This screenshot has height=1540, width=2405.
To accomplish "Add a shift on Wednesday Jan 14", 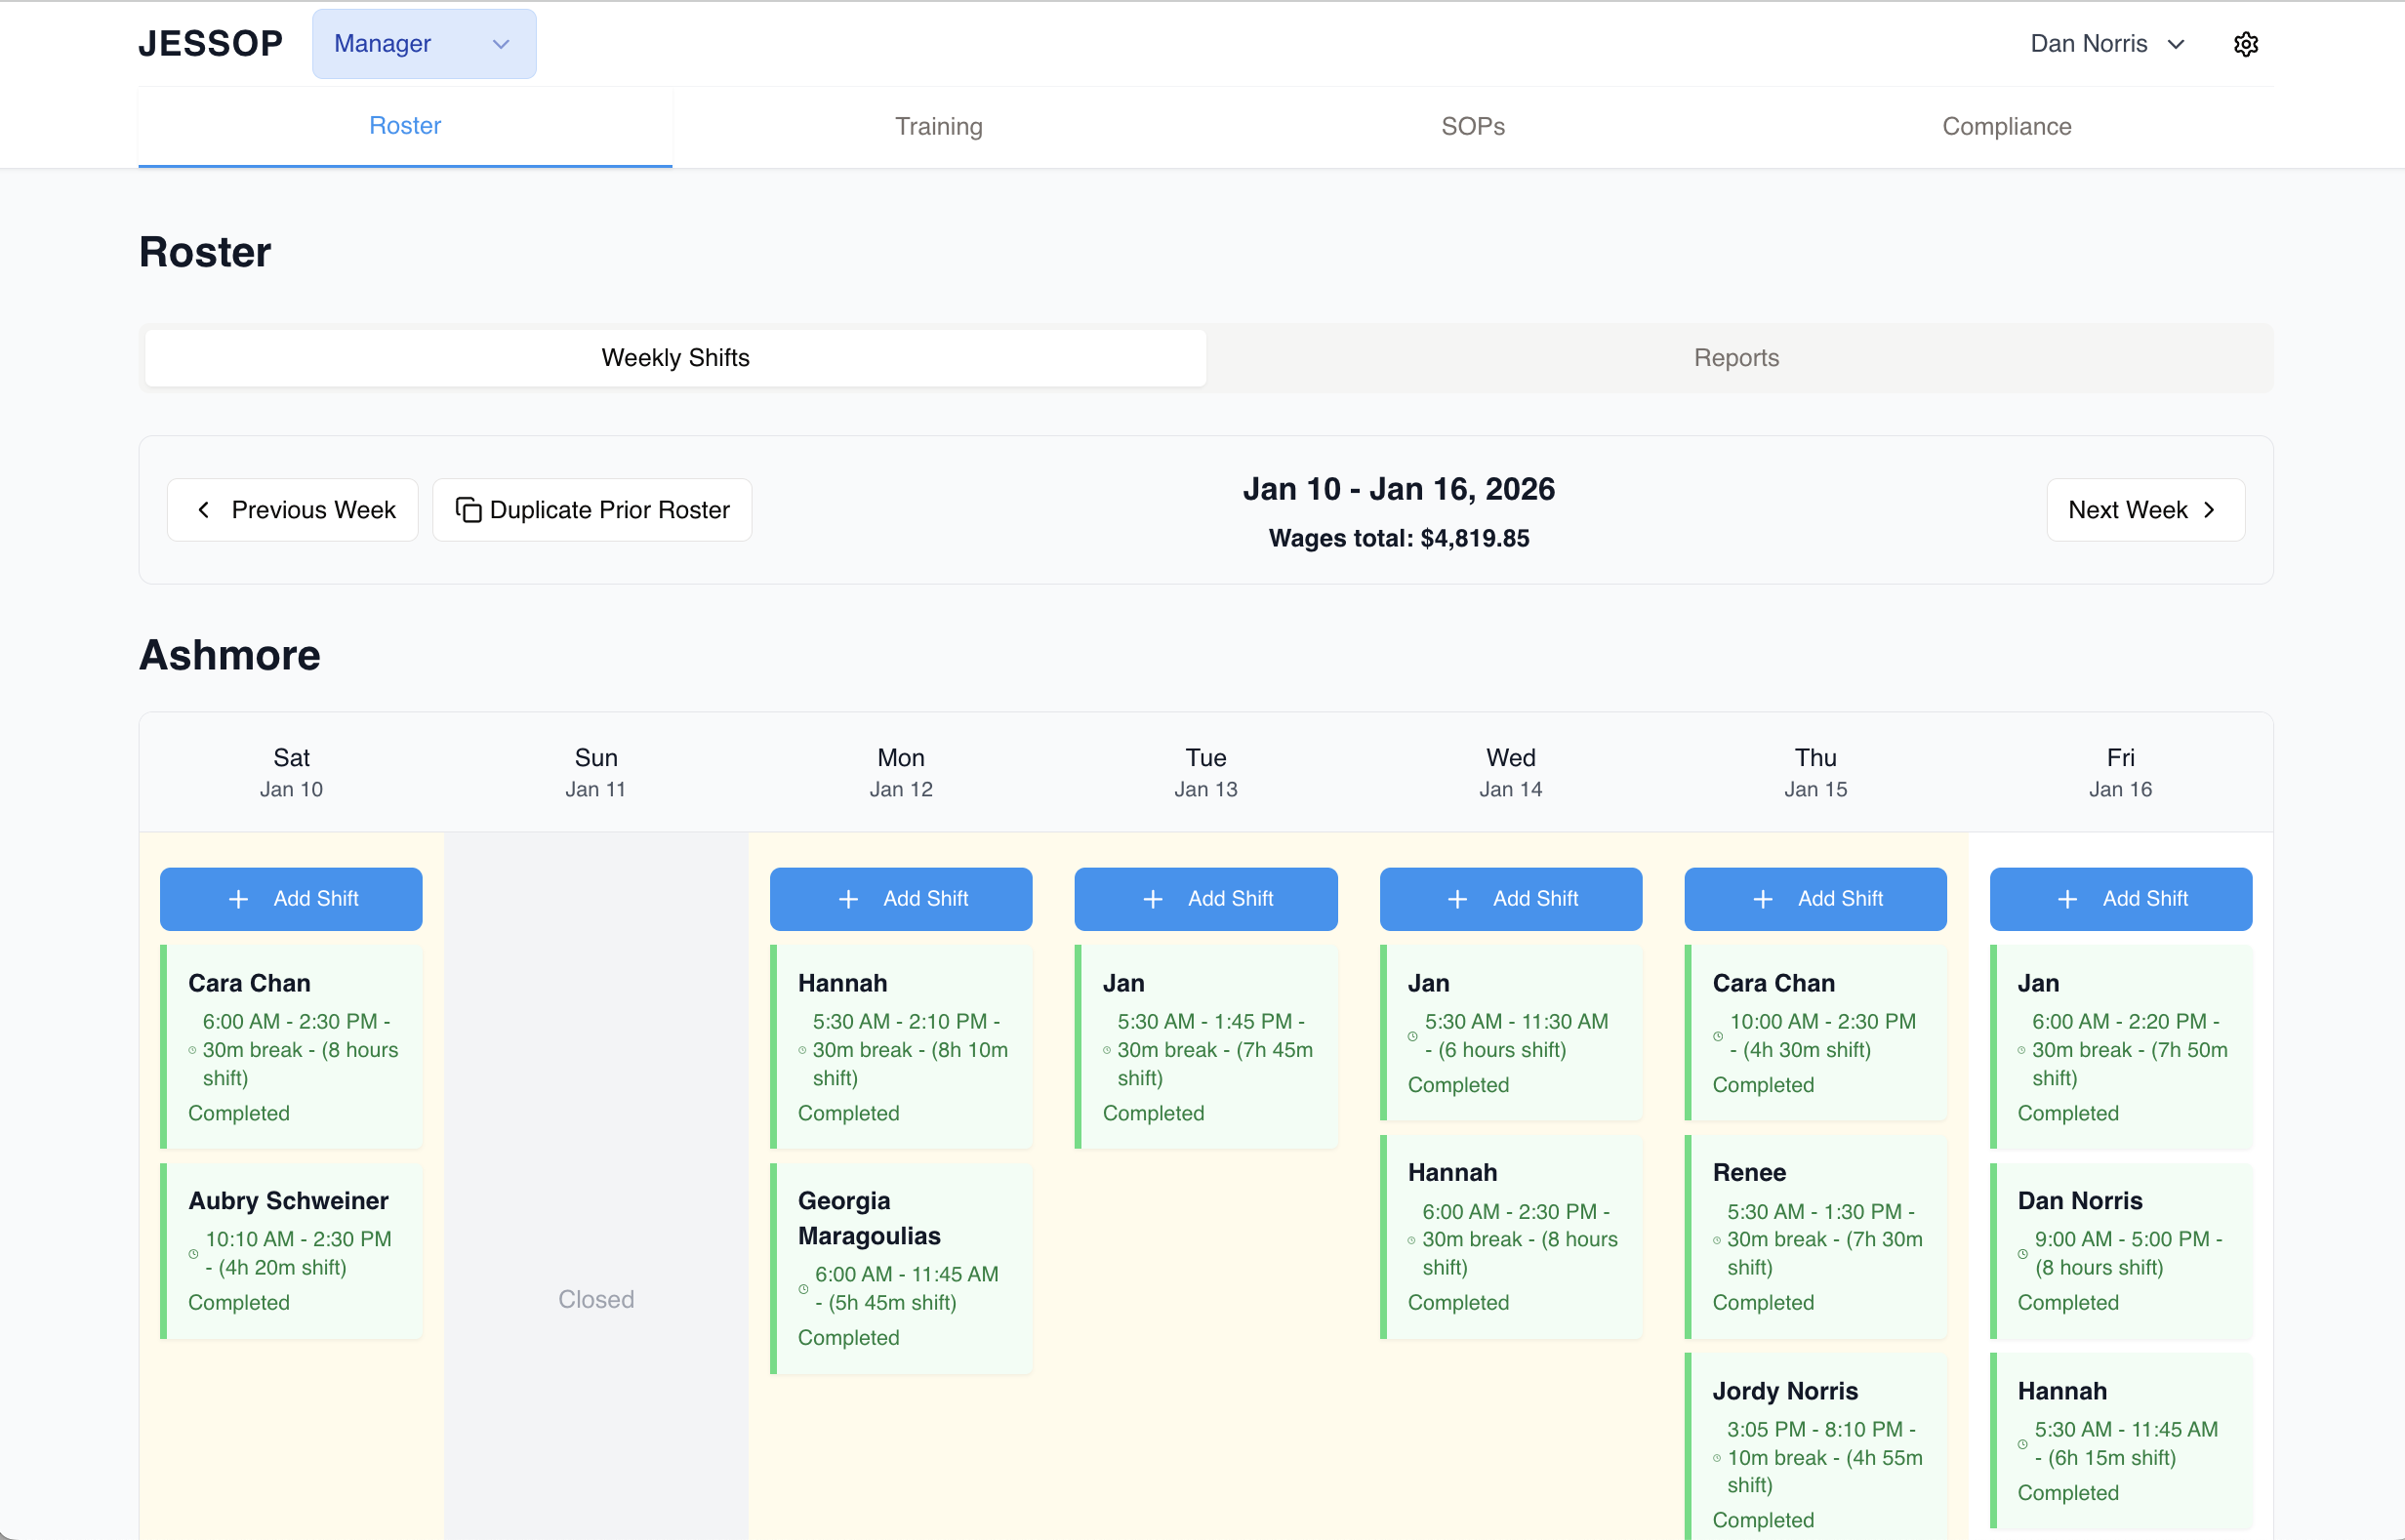I will pos(1510,899).
